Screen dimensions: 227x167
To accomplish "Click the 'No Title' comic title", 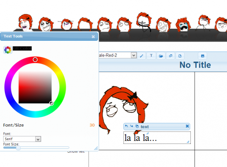I will pos(195,65).
